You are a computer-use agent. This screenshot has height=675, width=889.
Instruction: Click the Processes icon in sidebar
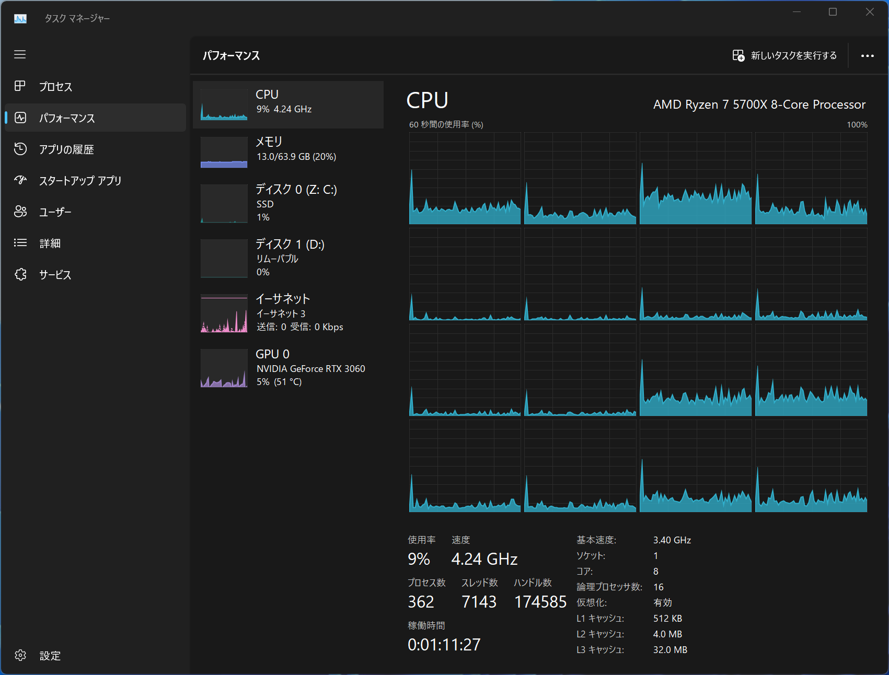coord(20,86)
